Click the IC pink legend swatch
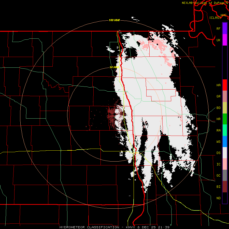The height and width of the screenshot is (229, 229). tap(225, 164)
